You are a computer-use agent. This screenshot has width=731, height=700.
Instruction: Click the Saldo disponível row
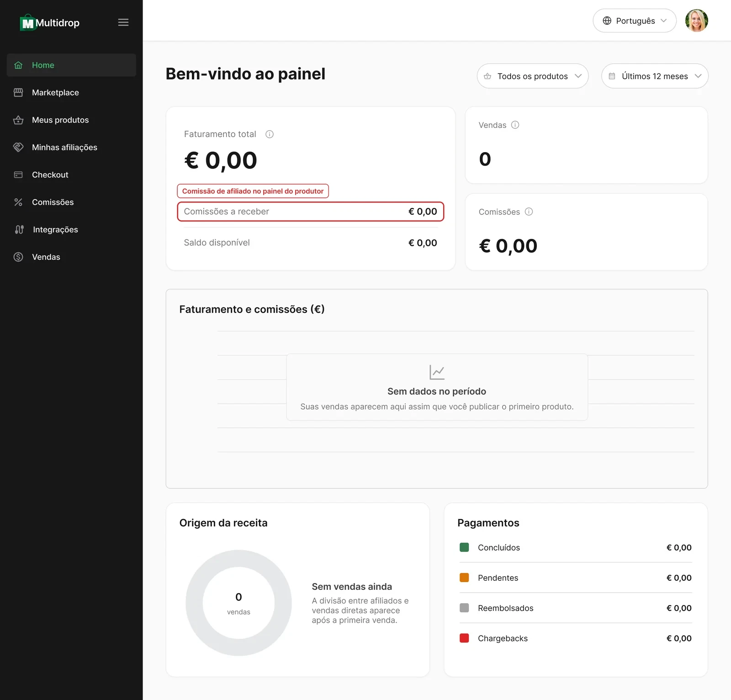pyautogui.click(x=311, y=243)
